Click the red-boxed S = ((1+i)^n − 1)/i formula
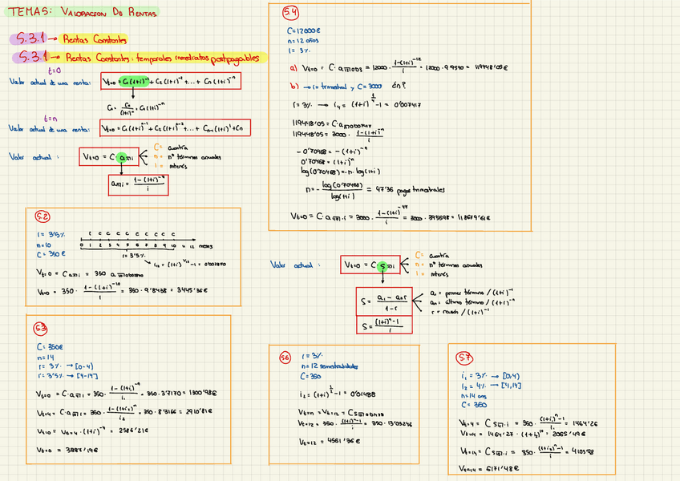This screenshot has width=680, height=481. point(384,326)
